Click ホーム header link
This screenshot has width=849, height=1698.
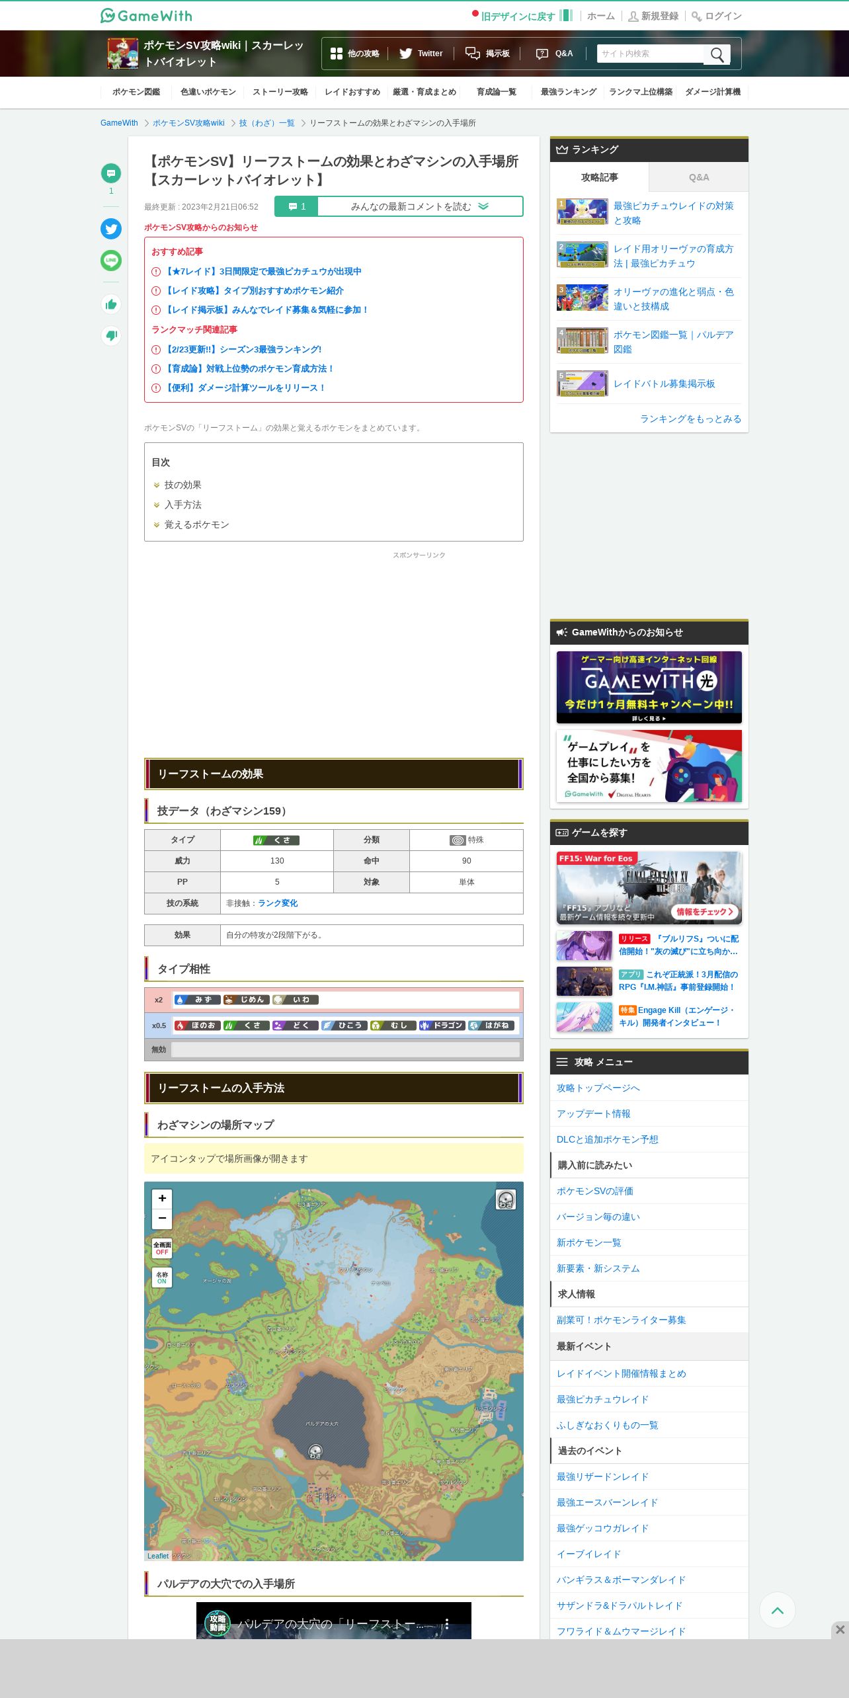point(601,16)
